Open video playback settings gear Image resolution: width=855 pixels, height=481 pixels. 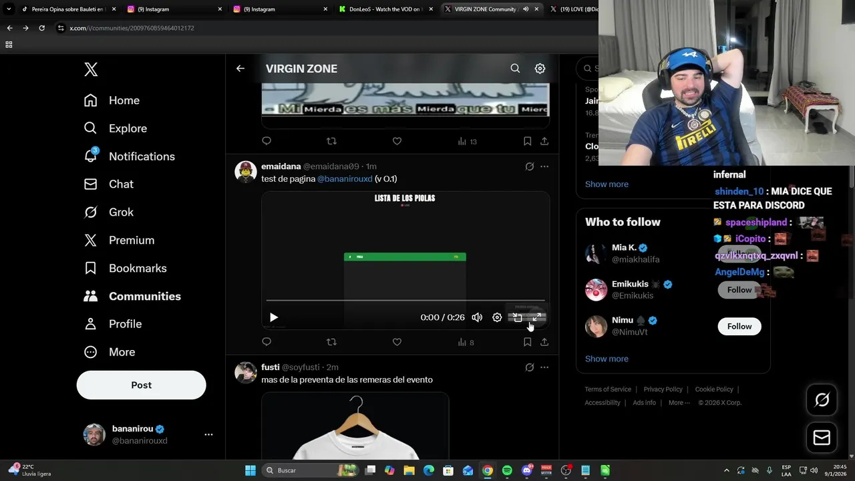(x=497, y=317)
